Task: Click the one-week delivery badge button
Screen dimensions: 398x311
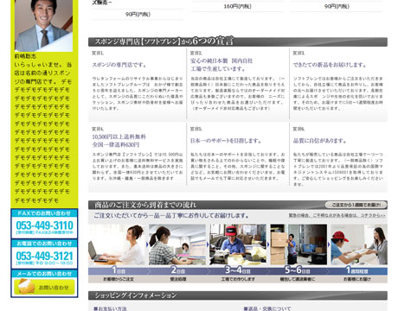Action: (x=356, y=205)
